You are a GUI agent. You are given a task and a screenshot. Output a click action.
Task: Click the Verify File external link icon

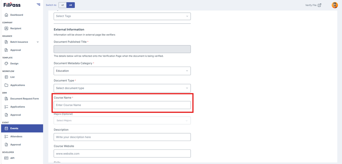tap(319, 5)
